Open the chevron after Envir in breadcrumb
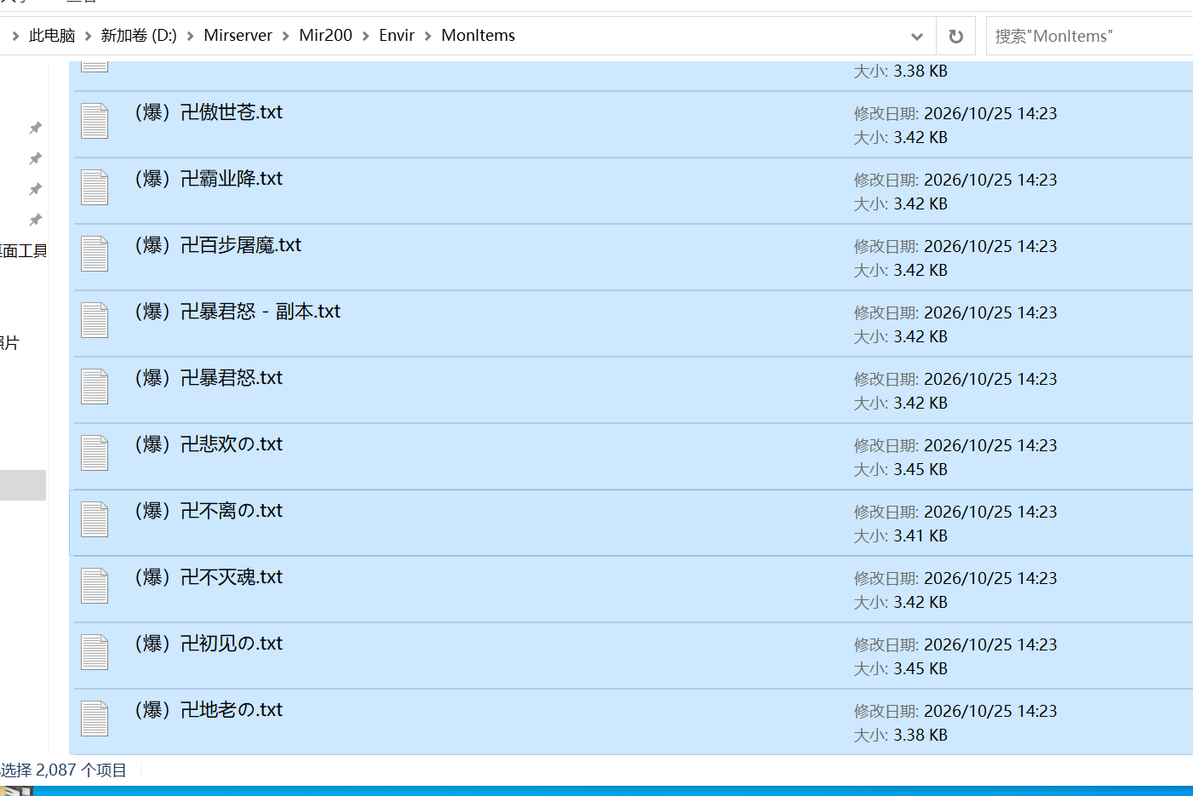This screenshot has height=796, width=1193. (x=427, y=36)
